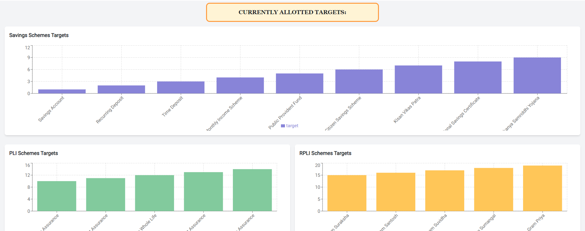Click the 'PLI Schemes Targets' heading
Viewport: 585px width, 231px height.
34,153
